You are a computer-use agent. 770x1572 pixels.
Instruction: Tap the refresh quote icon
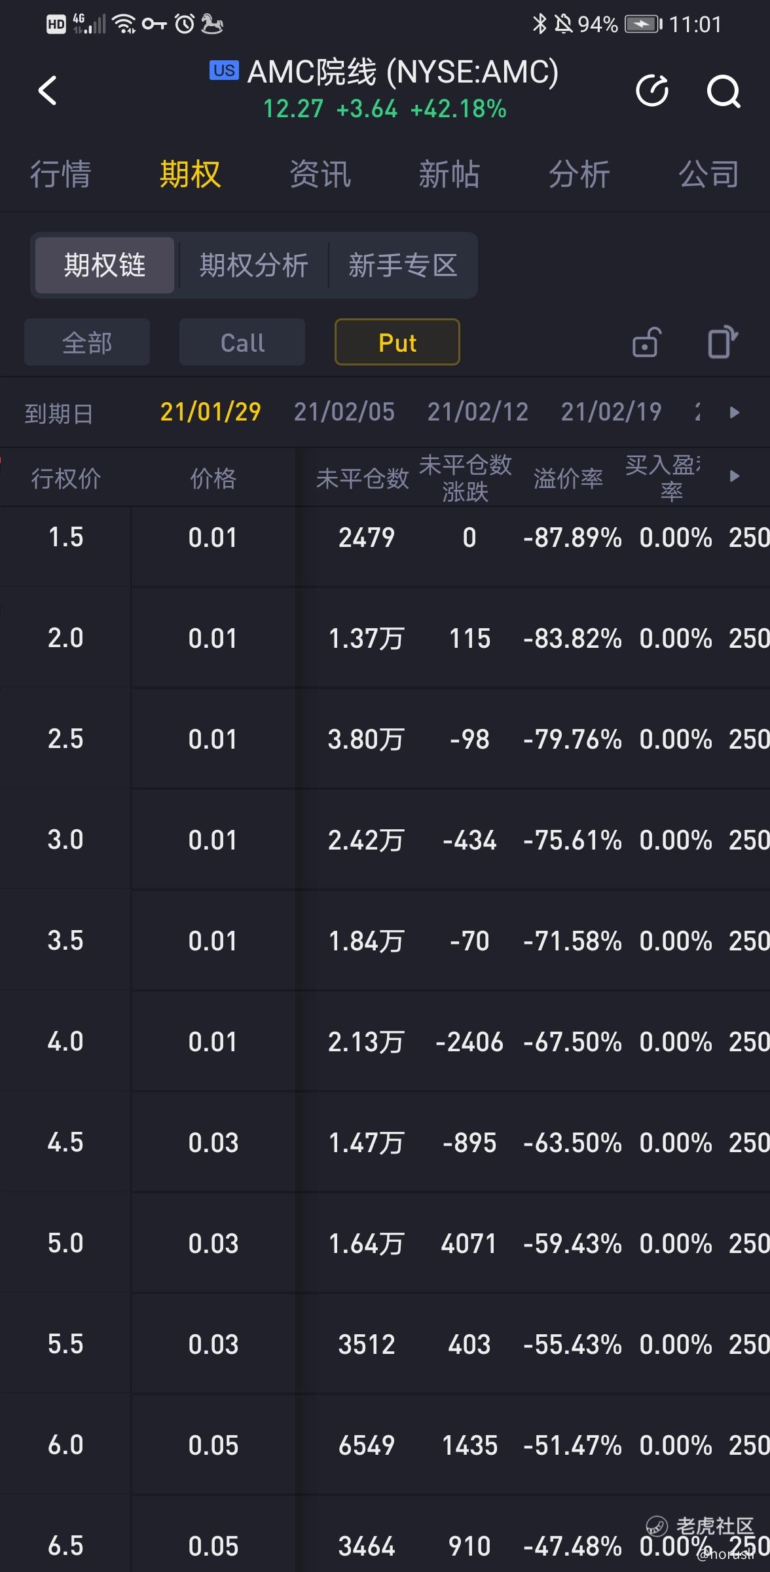coord(653,90)
